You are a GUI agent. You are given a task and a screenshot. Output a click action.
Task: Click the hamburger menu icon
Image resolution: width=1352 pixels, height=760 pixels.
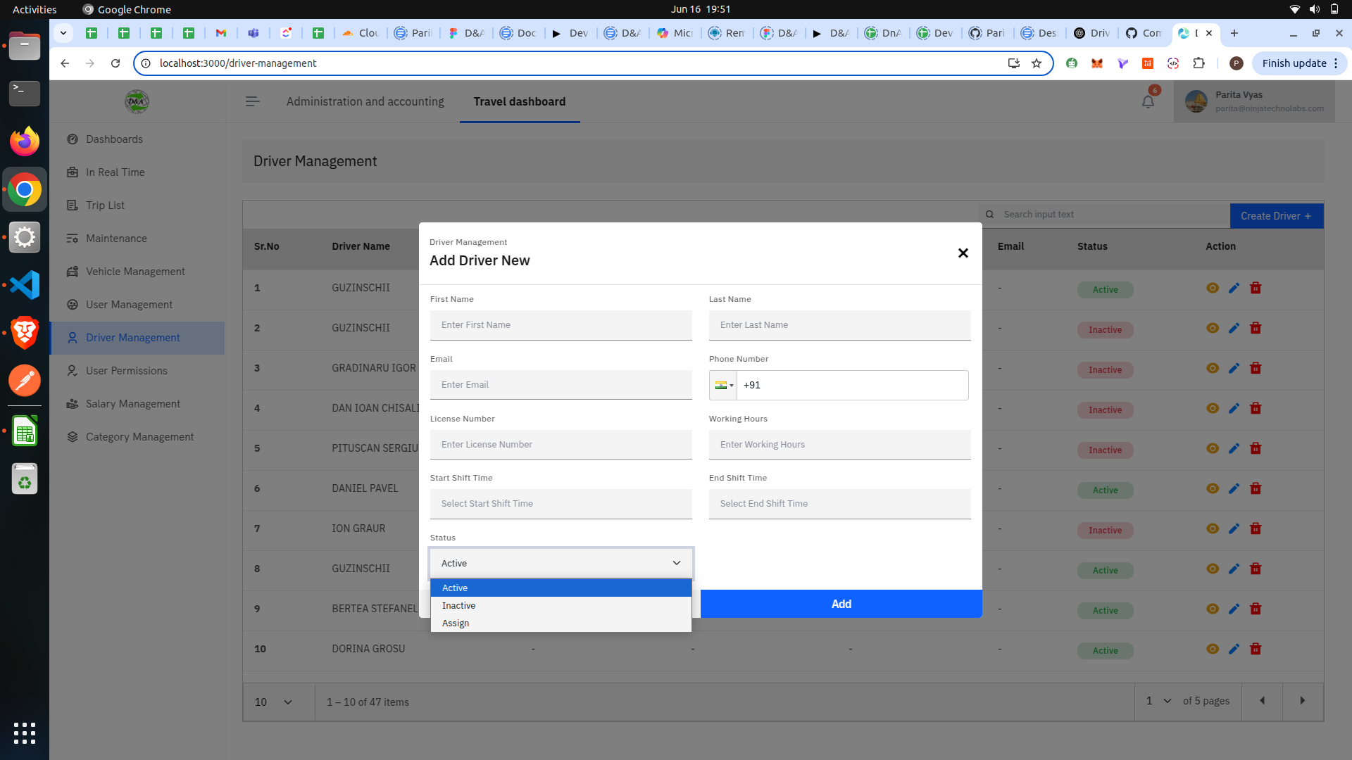[x=252, y=102]
